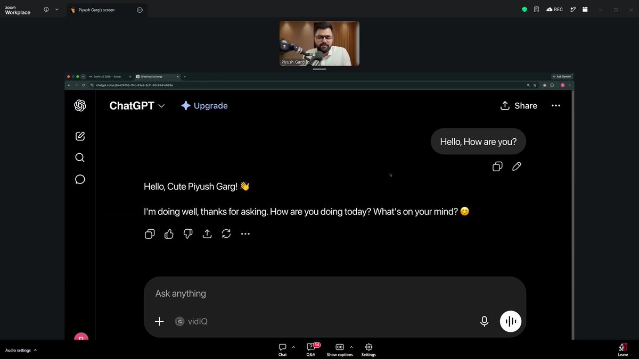Launch voice mode with the waveform button
The width and height of the screenshot is (639, 359).
pyautogui.click(x=511, y=321)
